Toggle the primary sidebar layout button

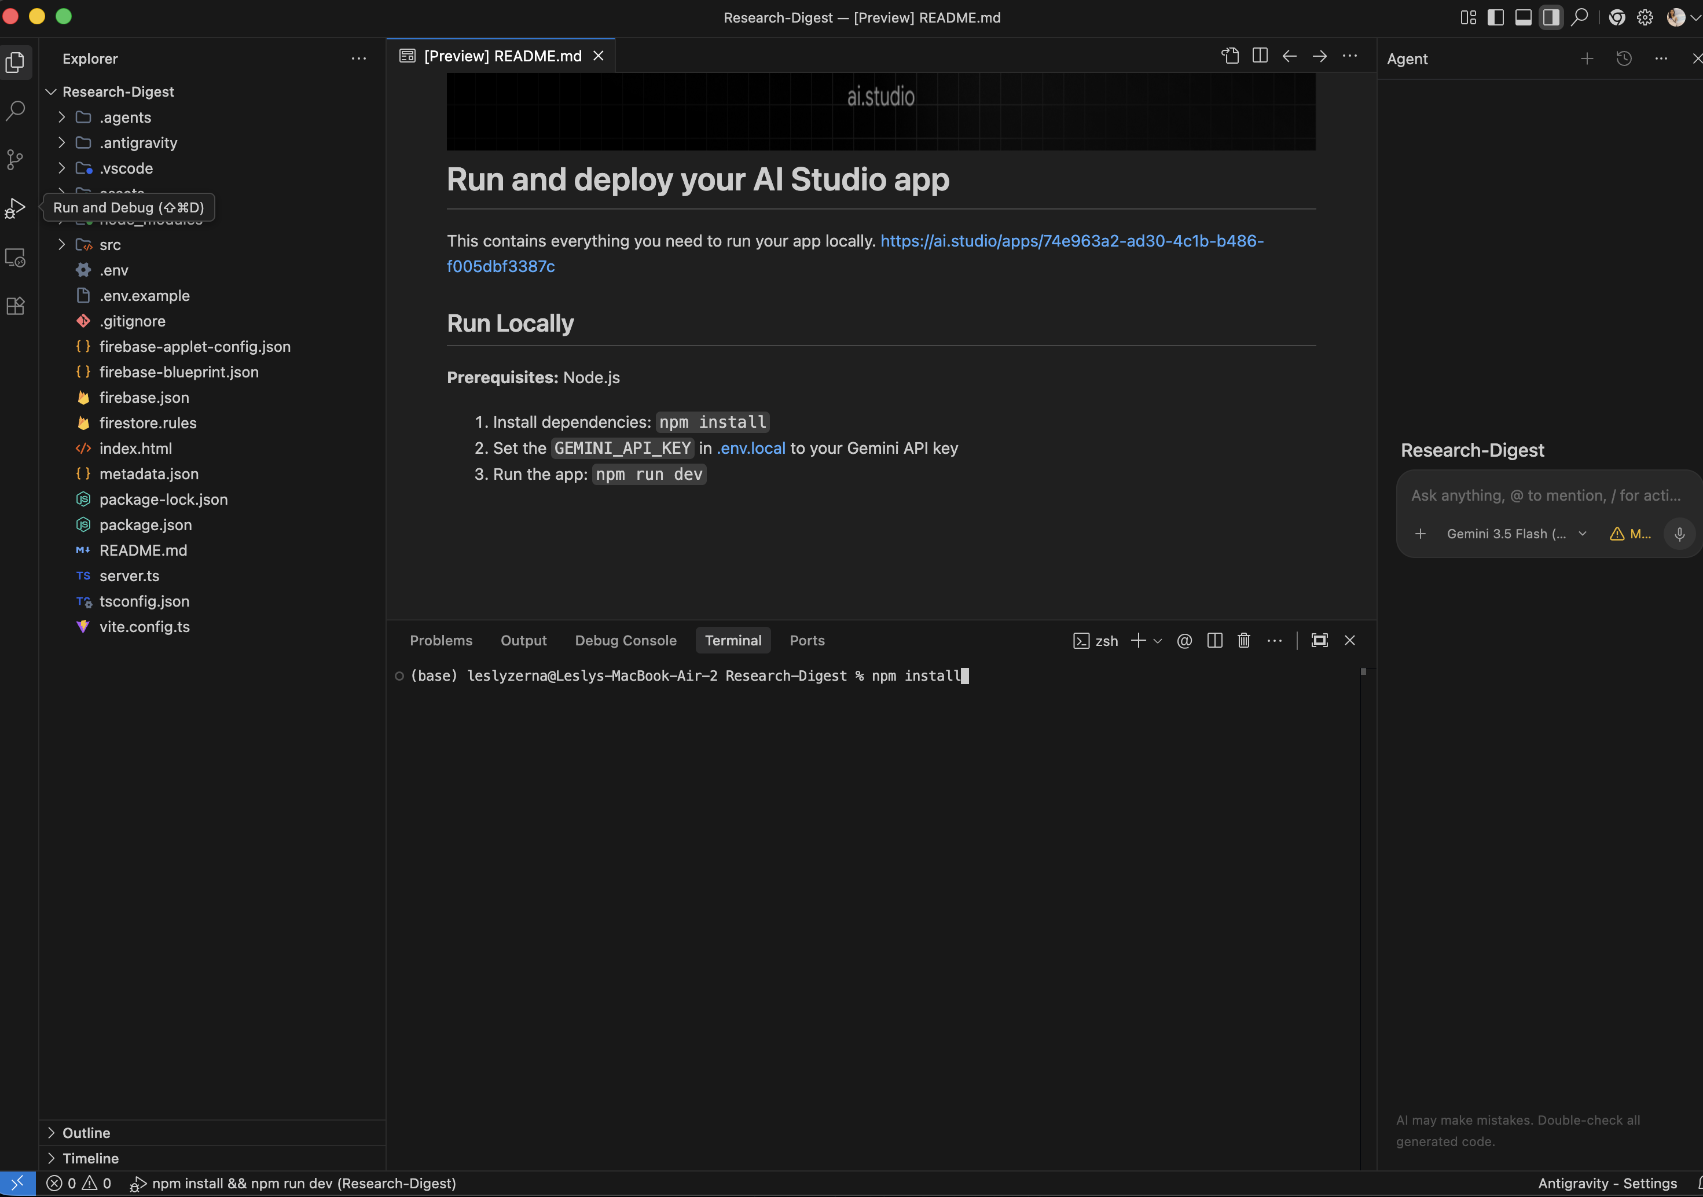coord(1495,17)
